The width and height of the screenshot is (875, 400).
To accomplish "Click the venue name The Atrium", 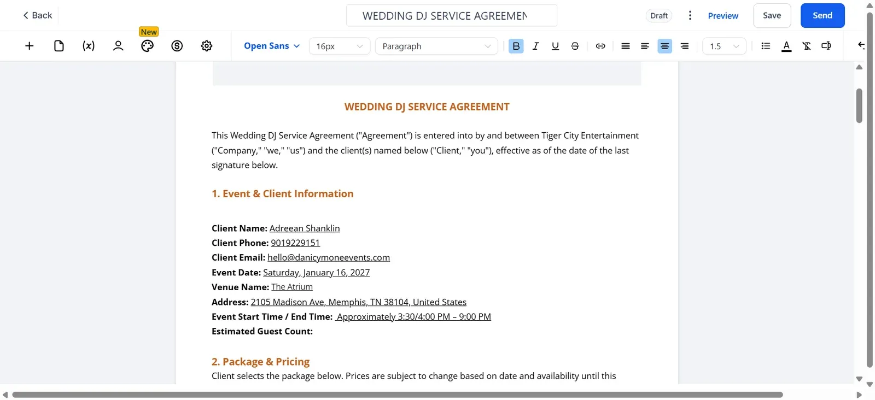I will point(292,287).
